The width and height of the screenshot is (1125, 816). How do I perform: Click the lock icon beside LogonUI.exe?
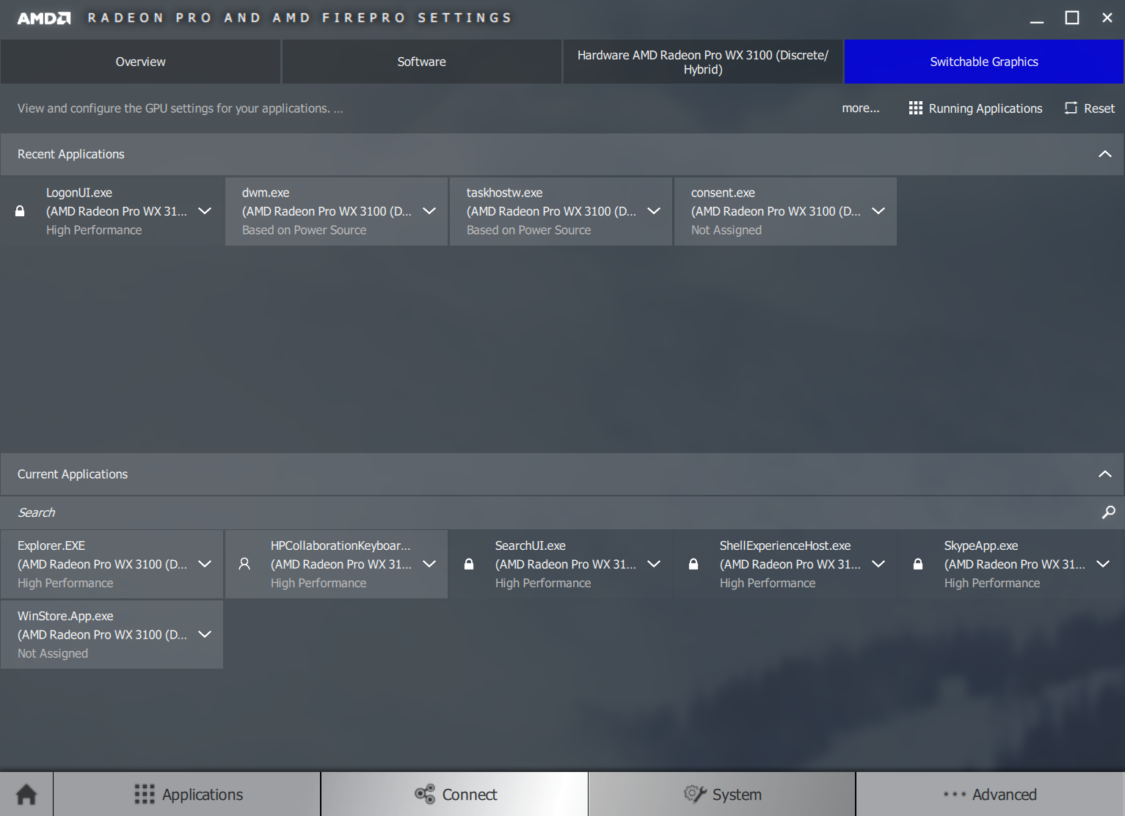(20, 211)
